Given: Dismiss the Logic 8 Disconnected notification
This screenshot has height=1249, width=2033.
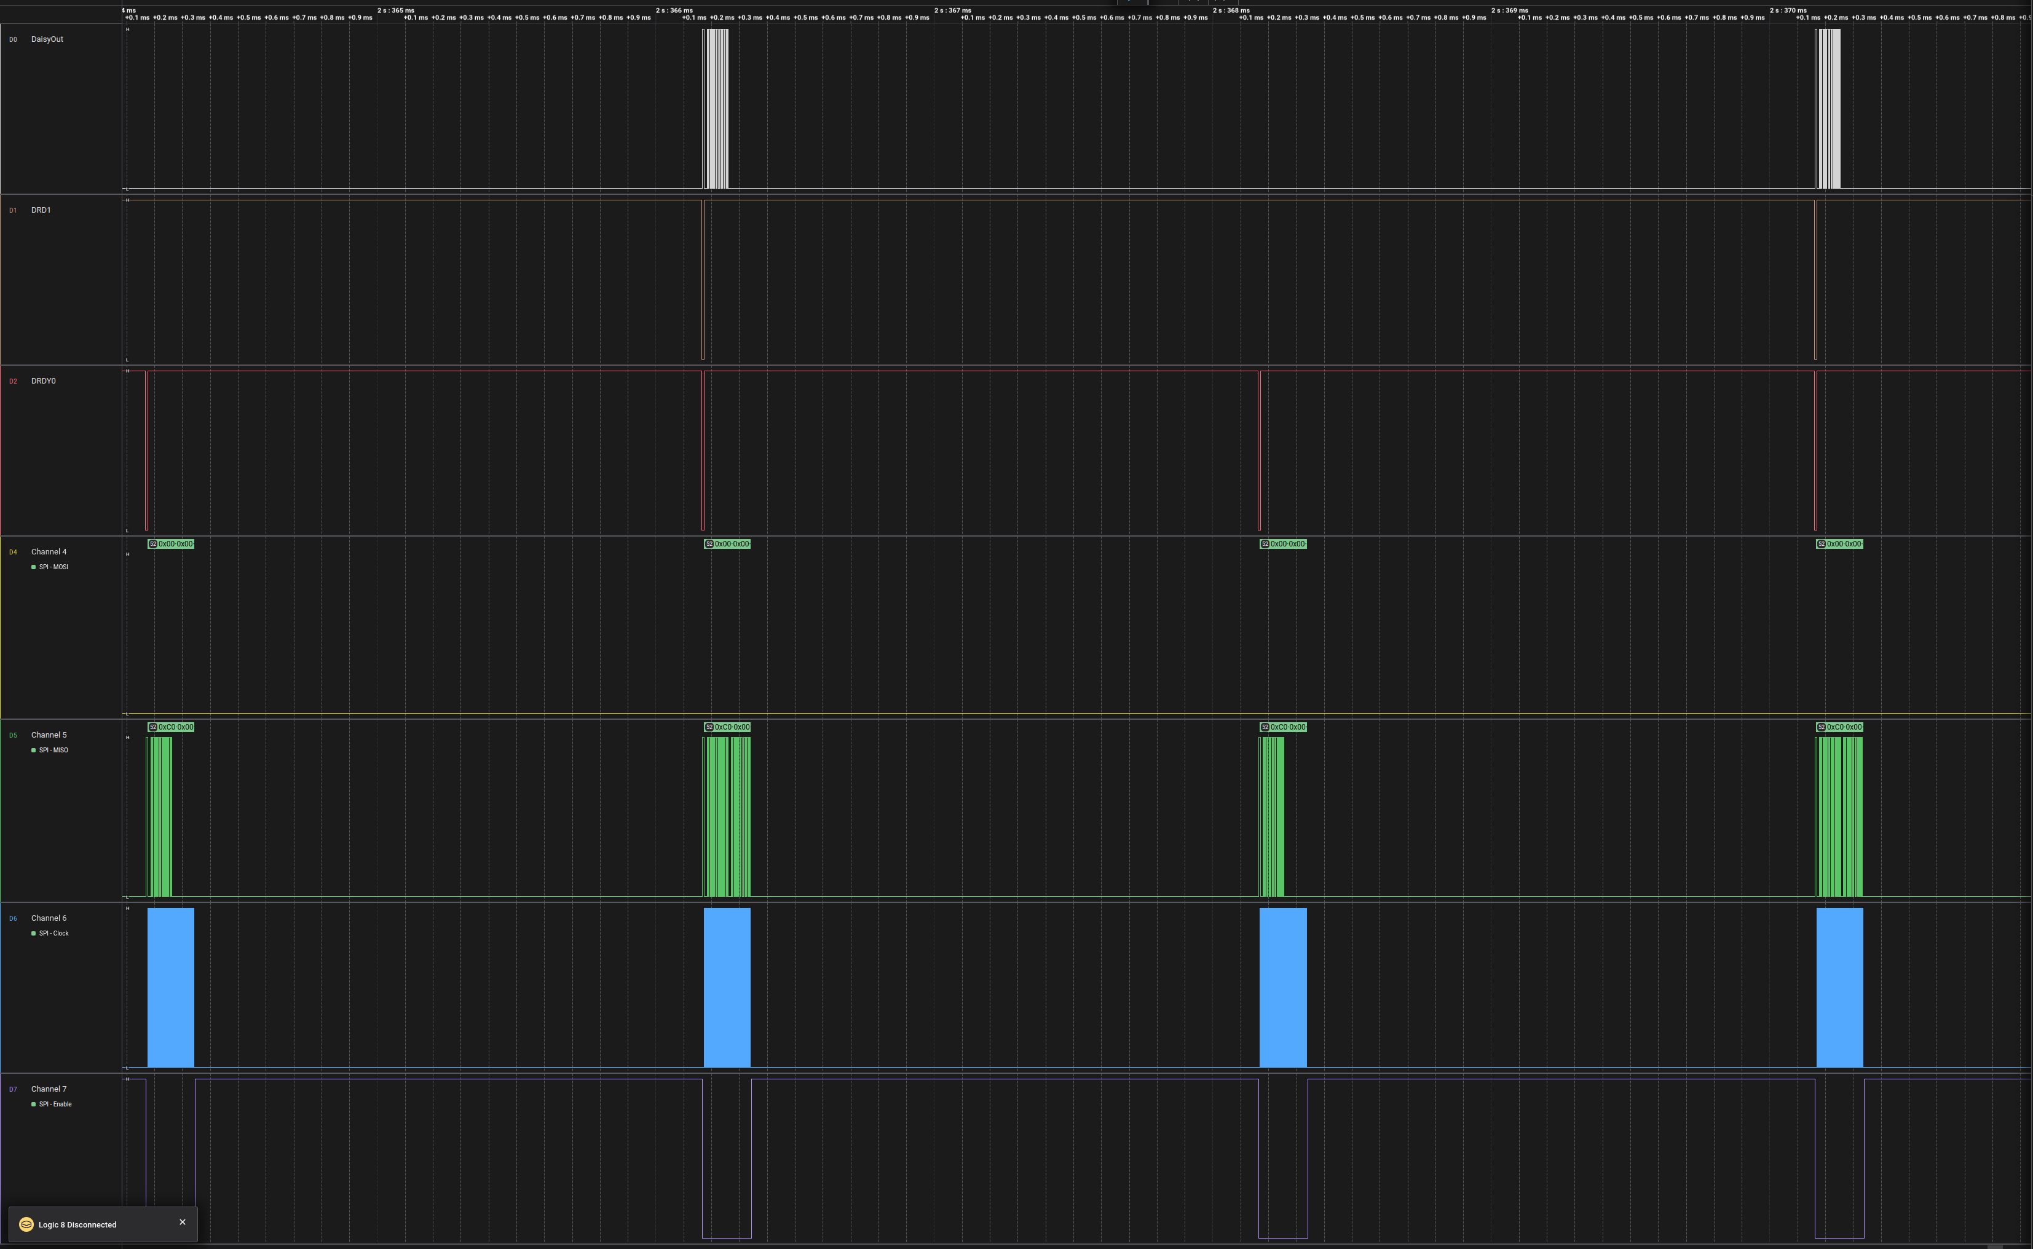Looking at the screenshot, I should (x=183, y=1222).
